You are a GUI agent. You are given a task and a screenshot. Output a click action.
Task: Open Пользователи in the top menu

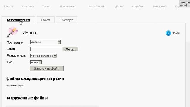click(x=68, y=7)
